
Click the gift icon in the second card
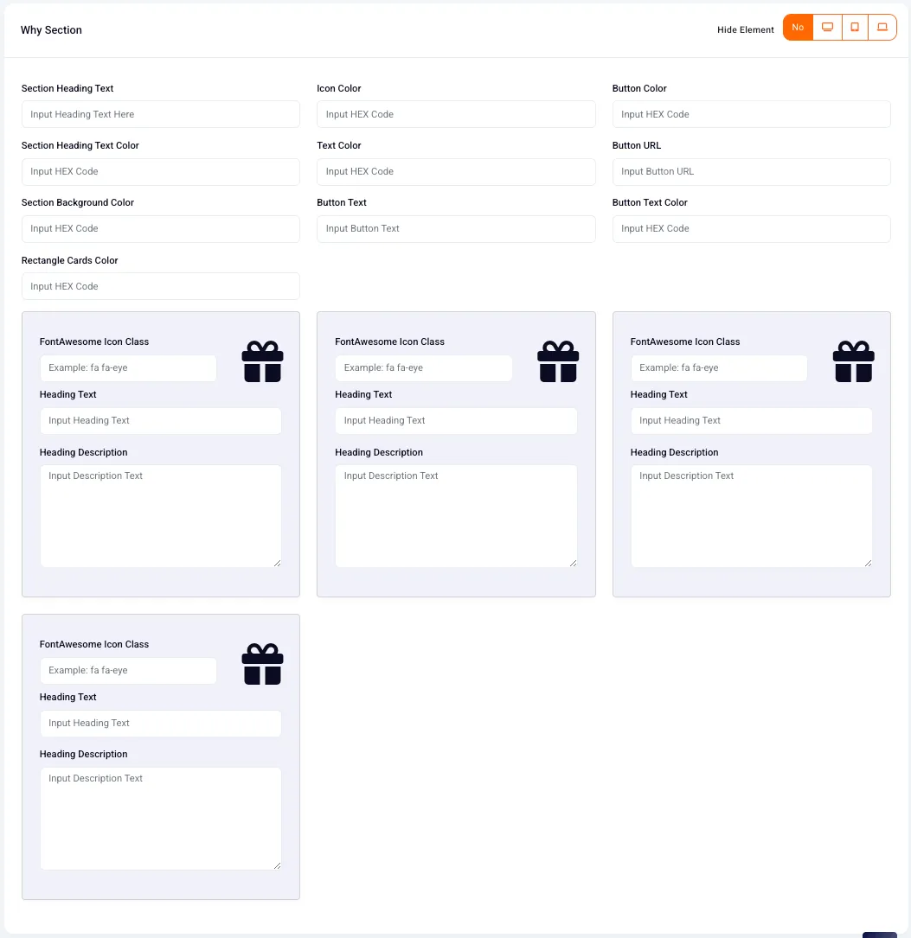(558, 361)
